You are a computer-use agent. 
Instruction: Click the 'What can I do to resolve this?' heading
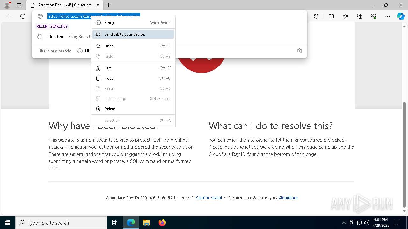pos(271,126)
